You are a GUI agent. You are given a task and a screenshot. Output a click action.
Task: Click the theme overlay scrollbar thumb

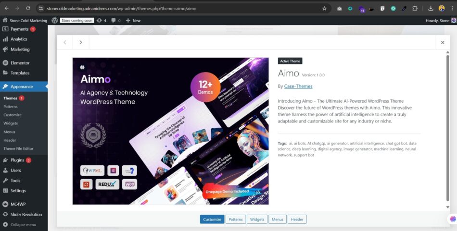click(x=448, y=128)
